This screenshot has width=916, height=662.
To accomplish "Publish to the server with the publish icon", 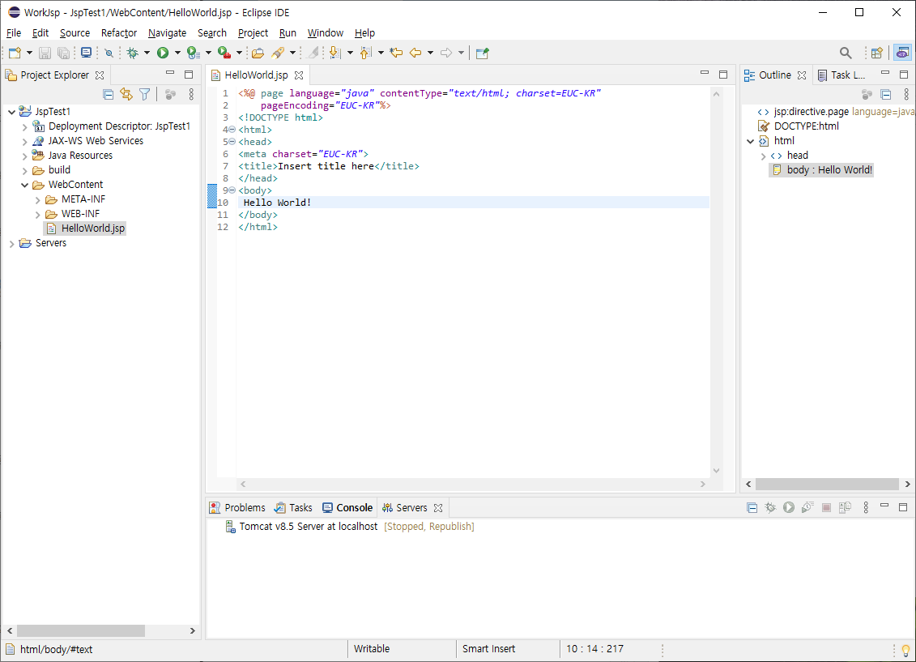I will click(x=846, y=507).
